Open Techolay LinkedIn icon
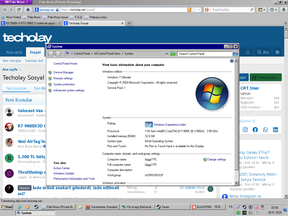The height and width of the screenshot is (216, 288). [275, 130]
